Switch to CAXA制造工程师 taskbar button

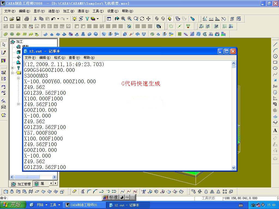click(x=84, y=205)
